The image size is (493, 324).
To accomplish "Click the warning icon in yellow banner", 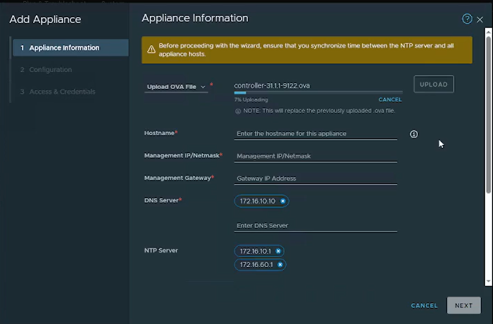I will (151, 50).
